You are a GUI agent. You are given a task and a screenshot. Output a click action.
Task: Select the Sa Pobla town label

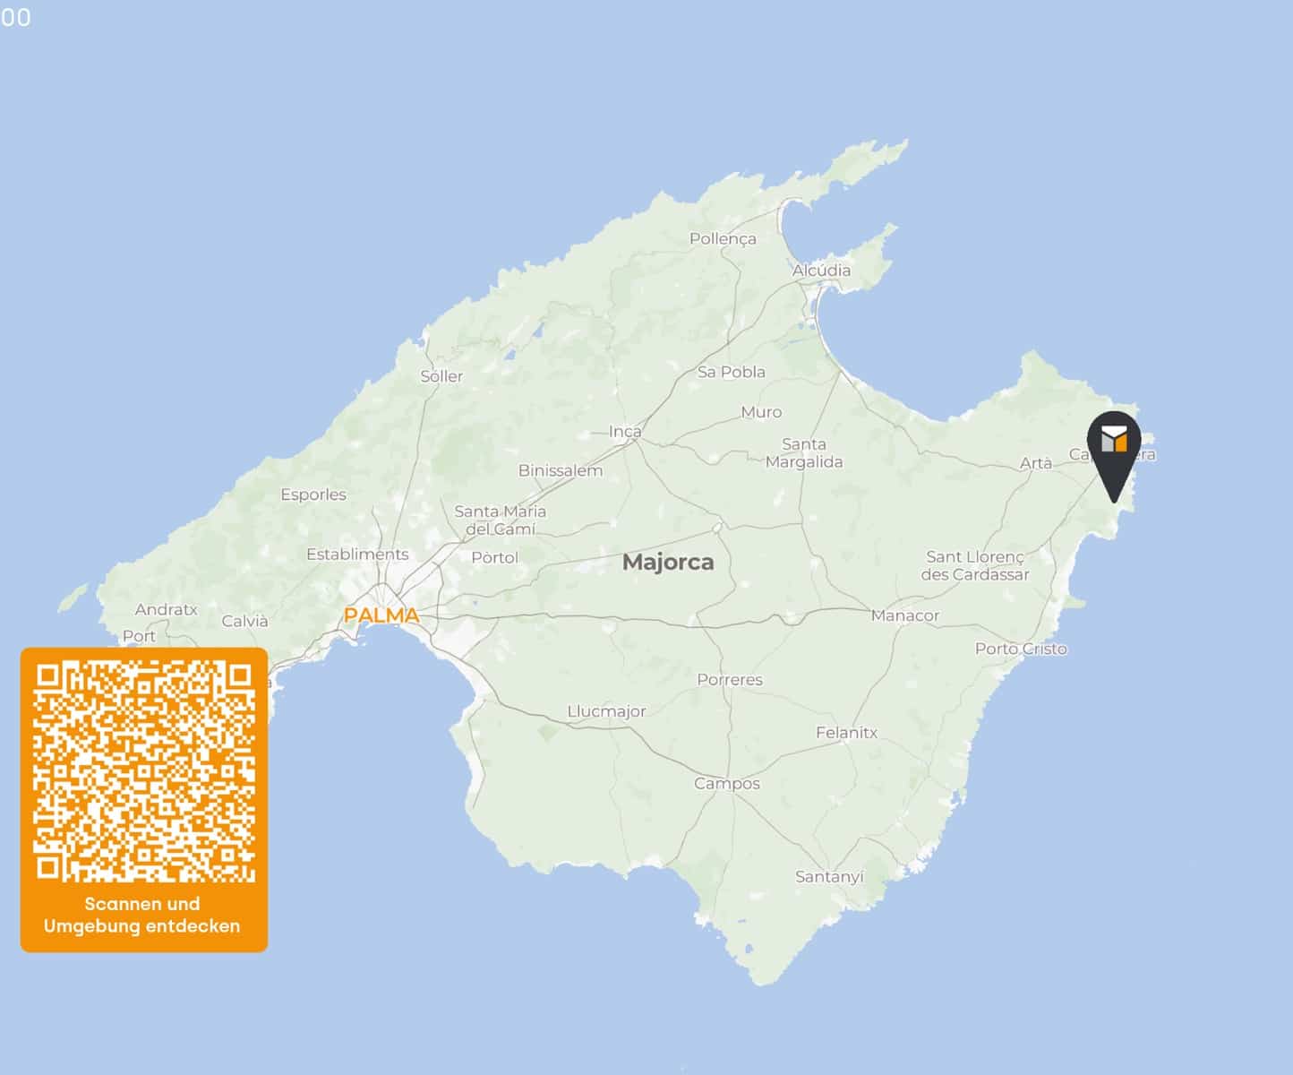731,372
